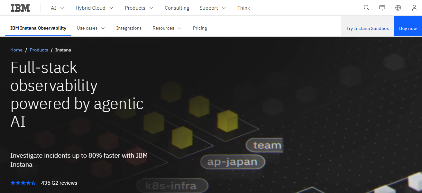Image resolution: width=422 pixels, height=193 pixels.
Task: Click the globe region selector icon
Action: pyautogui.click(x=398, y=8)
